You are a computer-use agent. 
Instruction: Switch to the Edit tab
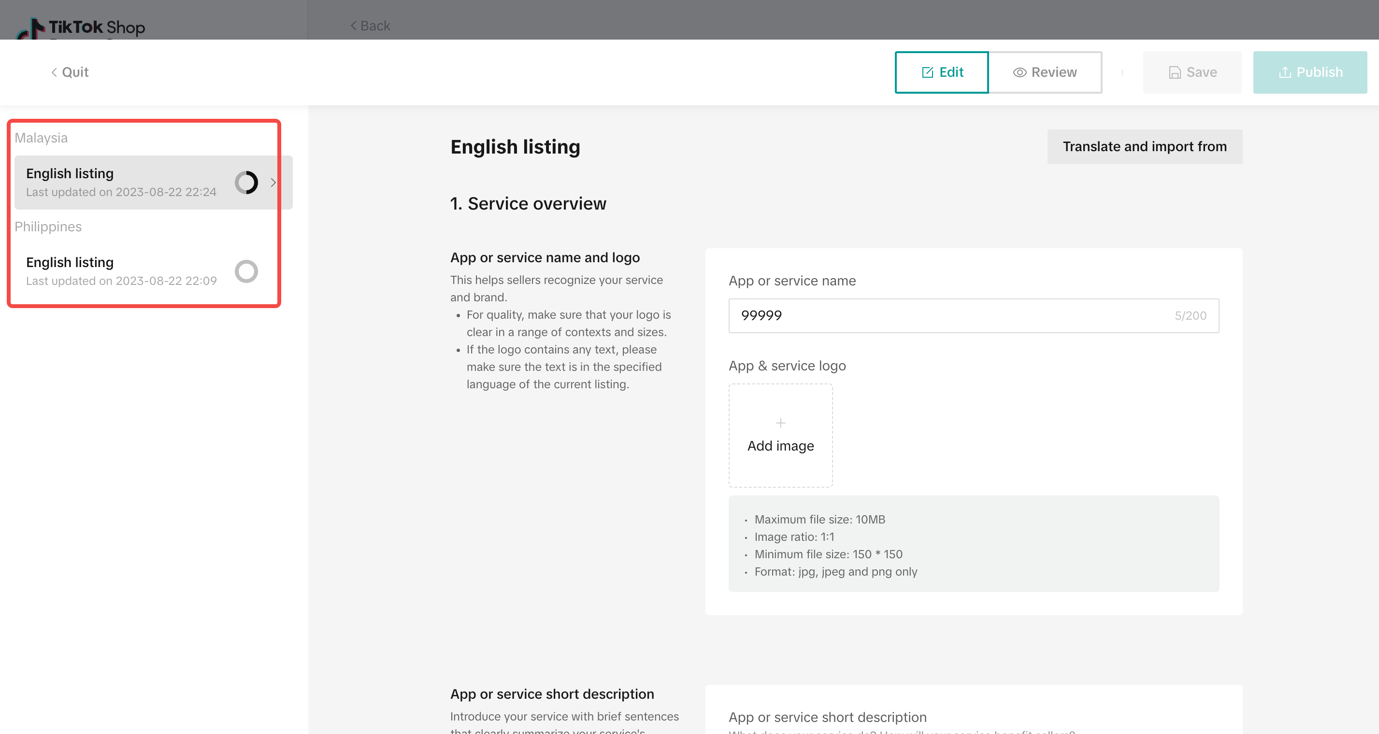point(942,72)
